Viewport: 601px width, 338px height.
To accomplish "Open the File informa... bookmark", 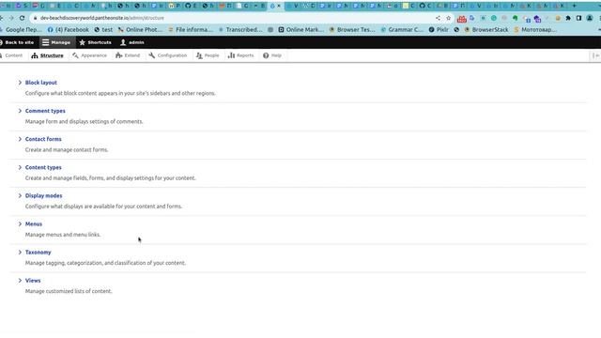I will click(x=191, y=29).
